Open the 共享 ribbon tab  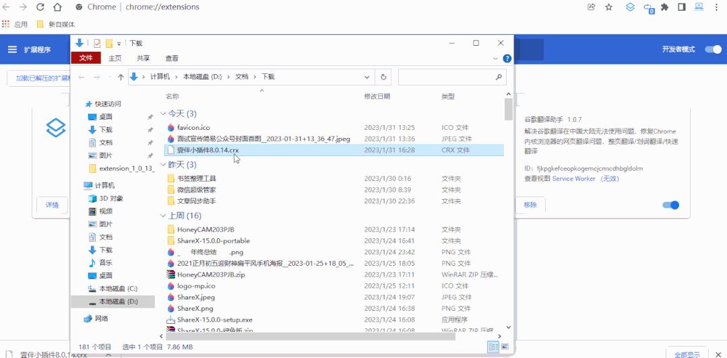click(x=144, y=59)
